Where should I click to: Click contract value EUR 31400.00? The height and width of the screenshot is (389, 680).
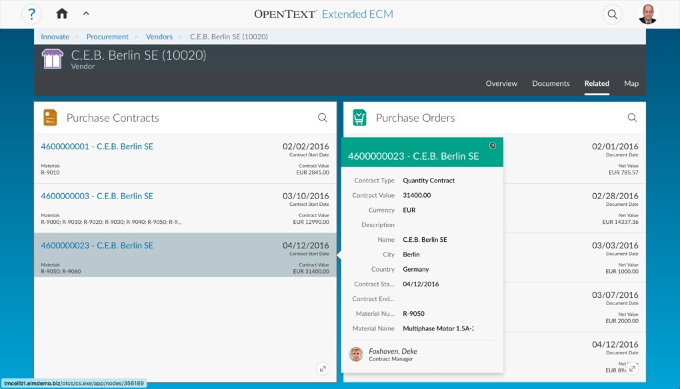(x=311, y=272)
